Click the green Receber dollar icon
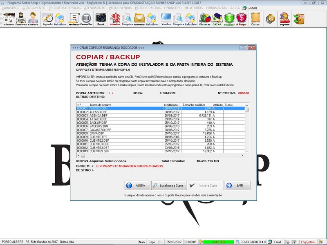This screenshot has width=327, height=245. [x=229, y=19]
